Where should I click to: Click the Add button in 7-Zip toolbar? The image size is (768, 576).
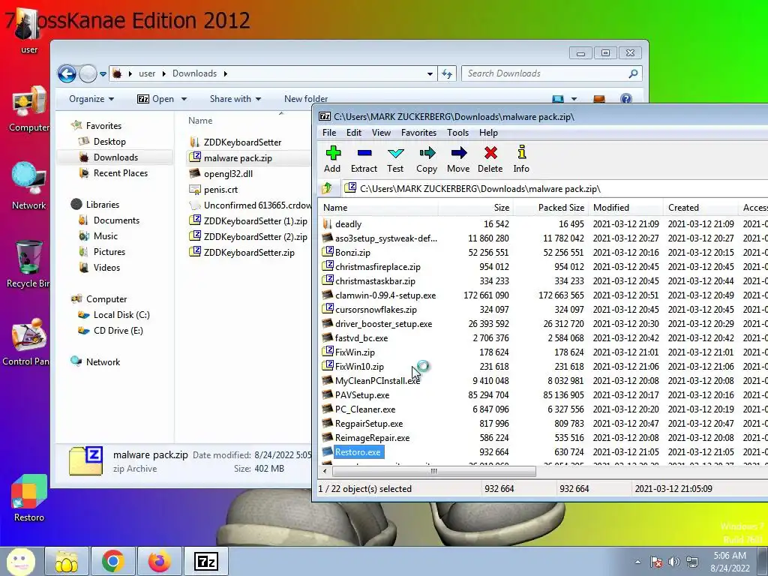(332, 159)
